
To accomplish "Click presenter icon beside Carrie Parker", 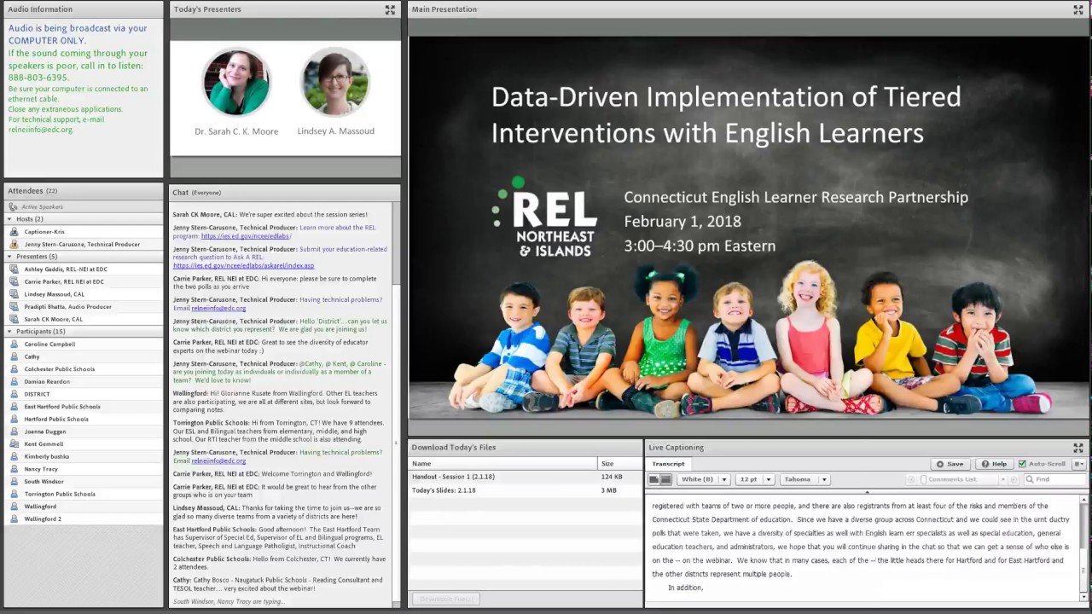I will pyautogui.click(x=15, y=281).
